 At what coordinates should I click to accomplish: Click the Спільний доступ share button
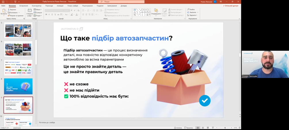coord(231,6)
